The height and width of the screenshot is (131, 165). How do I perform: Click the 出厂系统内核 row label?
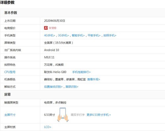click(x=13, y=50)
